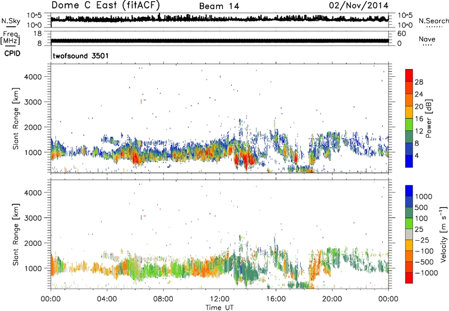Click the Power bar '28' tick label
449x311 pixels.
pyautogui.click(x=419, y=82)
